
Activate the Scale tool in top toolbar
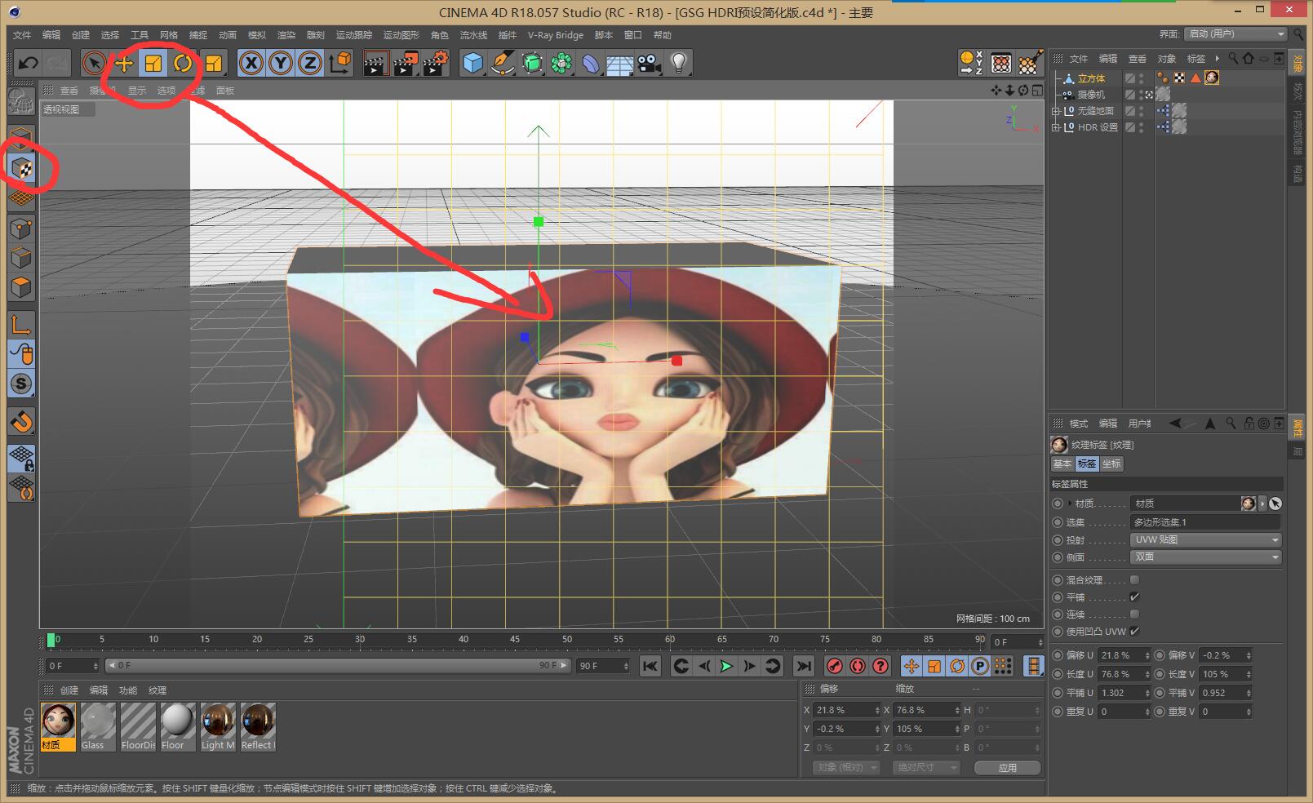click(x=153, y=63)
